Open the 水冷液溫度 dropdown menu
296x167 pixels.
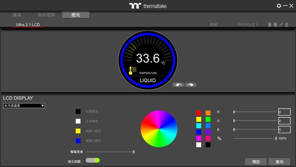pos(24,106)
